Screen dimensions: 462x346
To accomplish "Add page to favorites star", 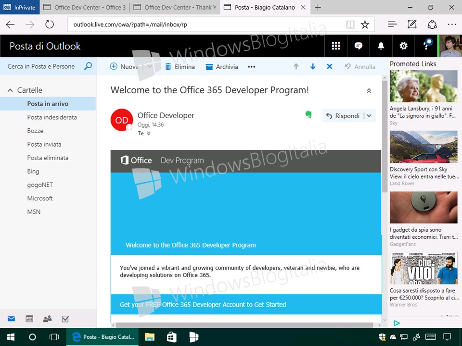I will 365,25.
